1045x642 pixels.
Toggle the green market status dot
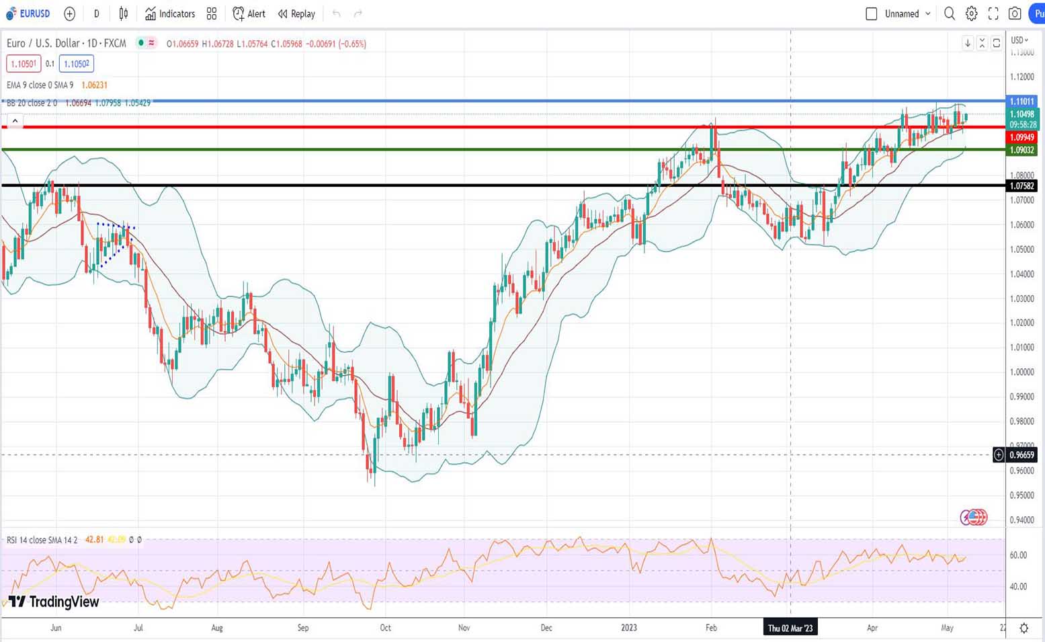140,43
